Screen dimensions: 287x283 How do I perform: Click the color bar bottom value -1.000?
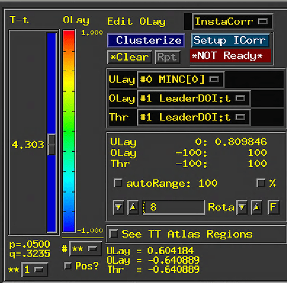(x=90, y=230)
